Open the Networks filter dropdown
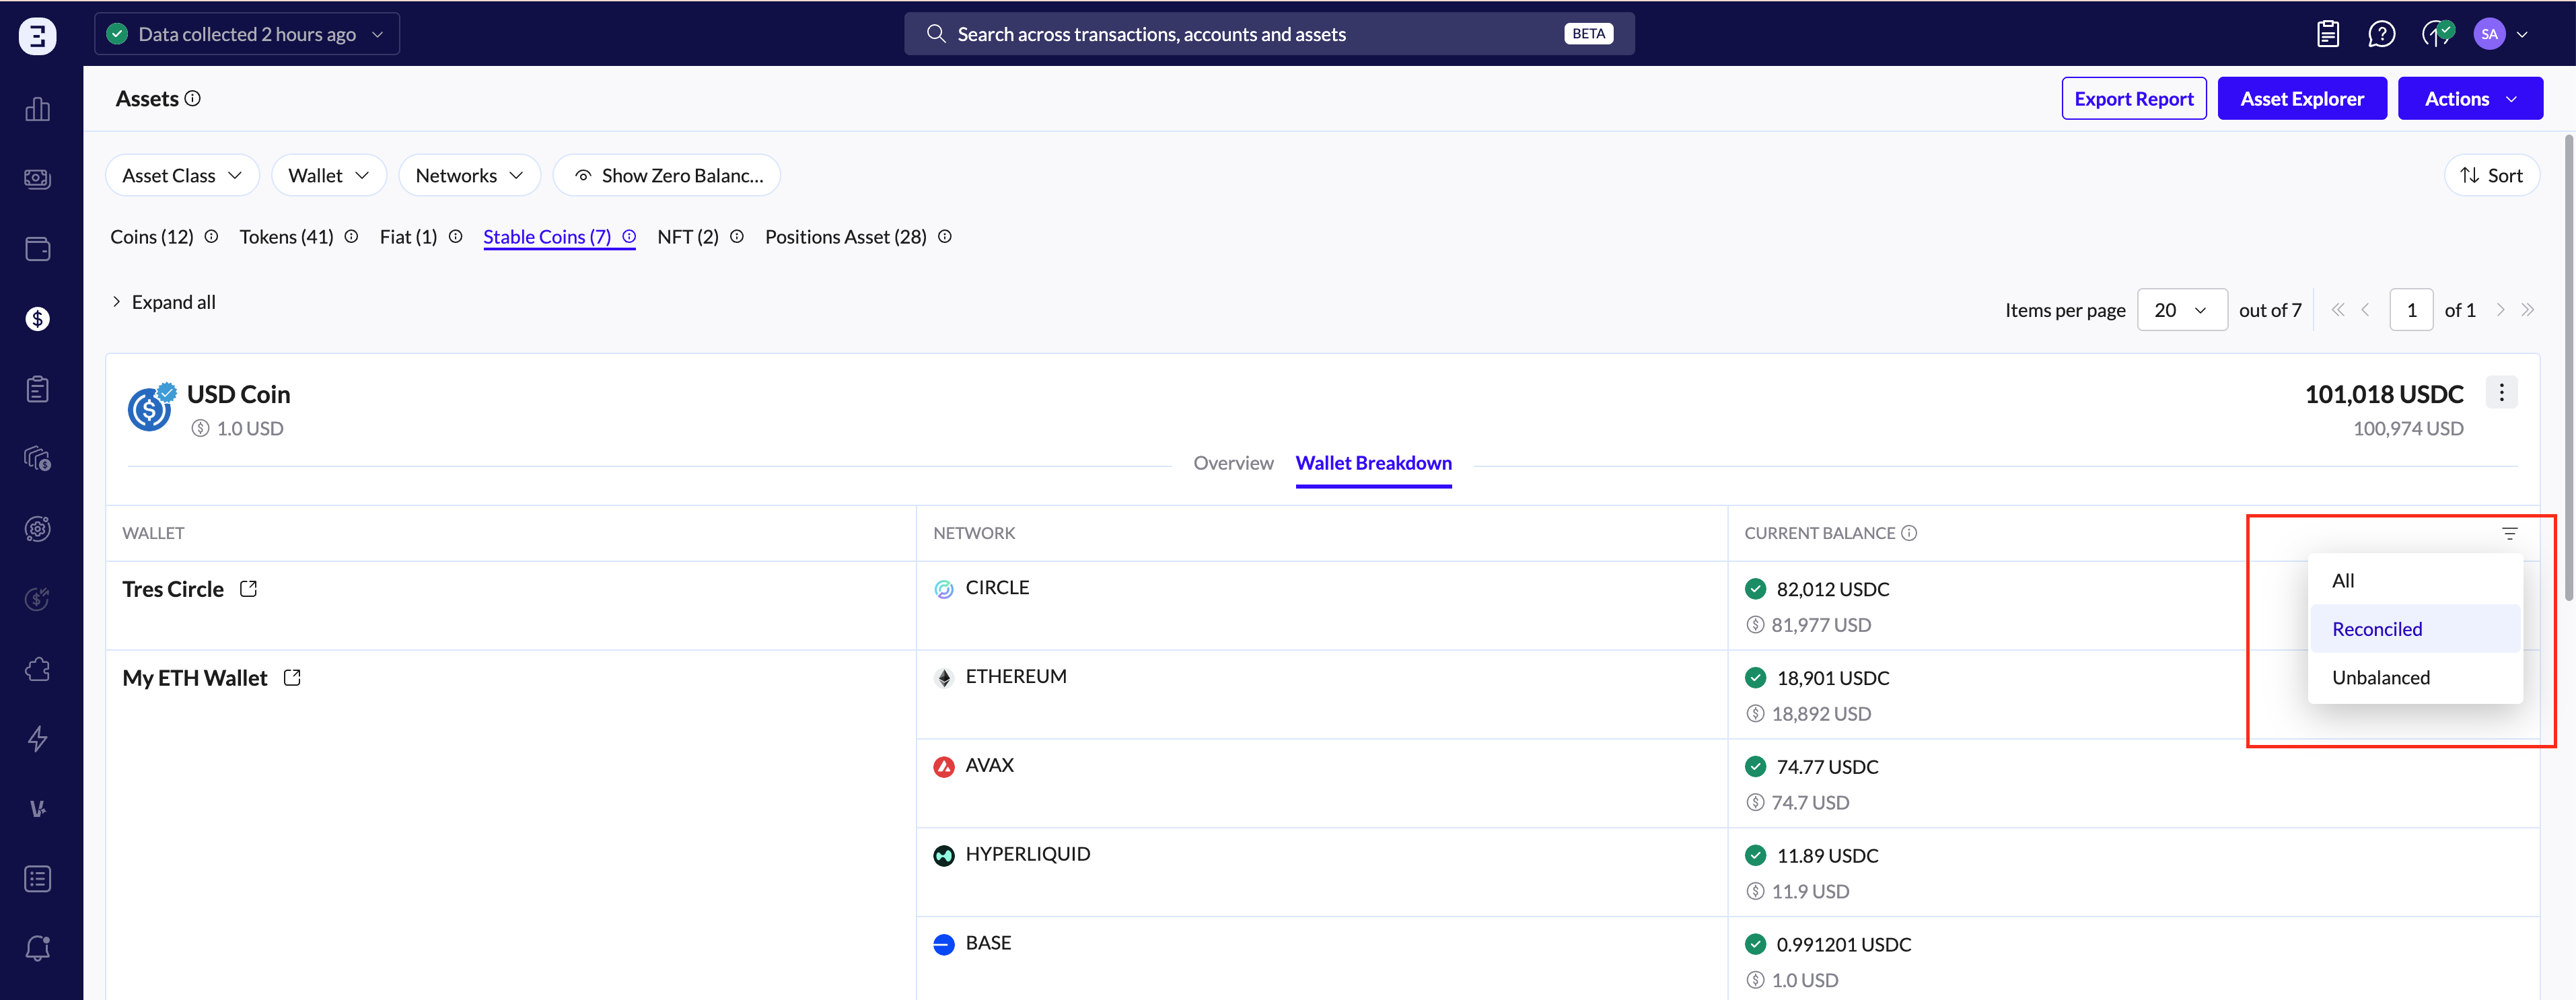 470,175
